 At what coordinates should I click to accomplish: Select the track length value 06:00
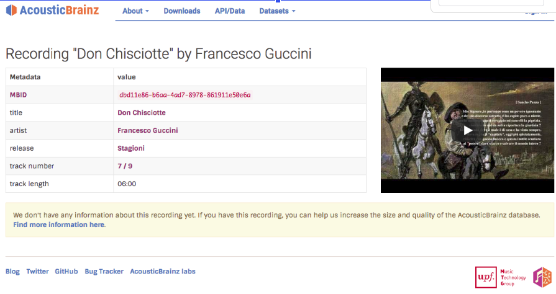pyautogui.click(x=127, y=184)
